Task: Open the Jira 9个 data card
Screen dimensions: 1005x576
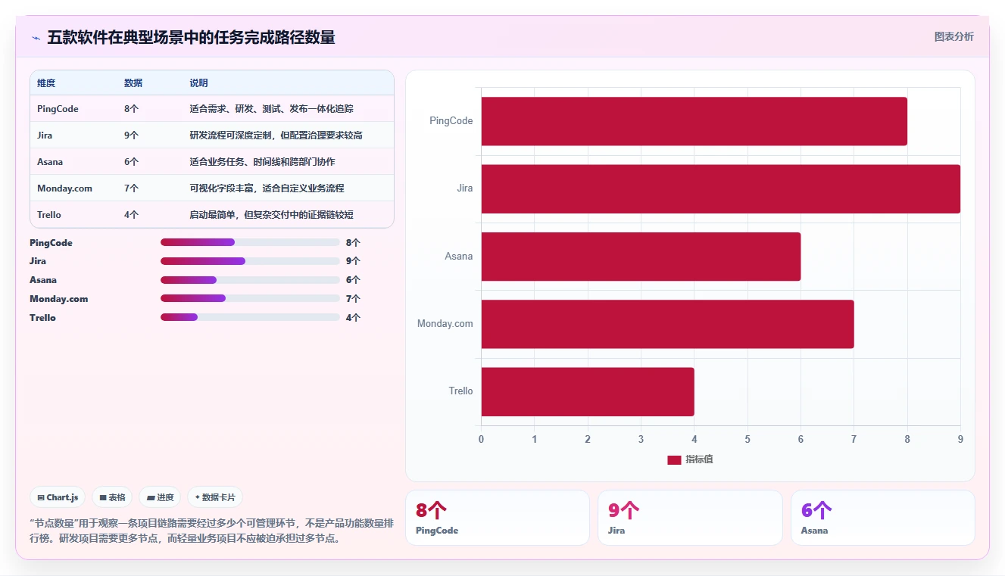Action: point(690,518)
